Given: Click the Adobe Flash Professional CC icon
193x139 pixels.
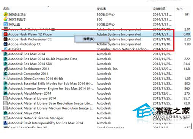Looking at the screenshot, I should click(x=6, y=39).
